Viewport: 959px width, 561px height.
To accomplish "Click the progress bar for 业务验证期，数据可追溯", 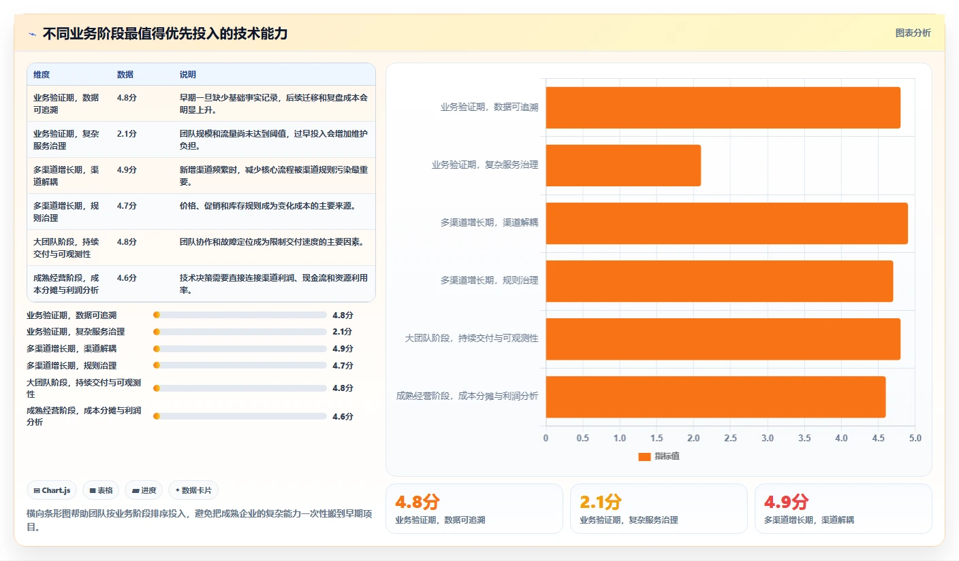I will coord(240,315).
